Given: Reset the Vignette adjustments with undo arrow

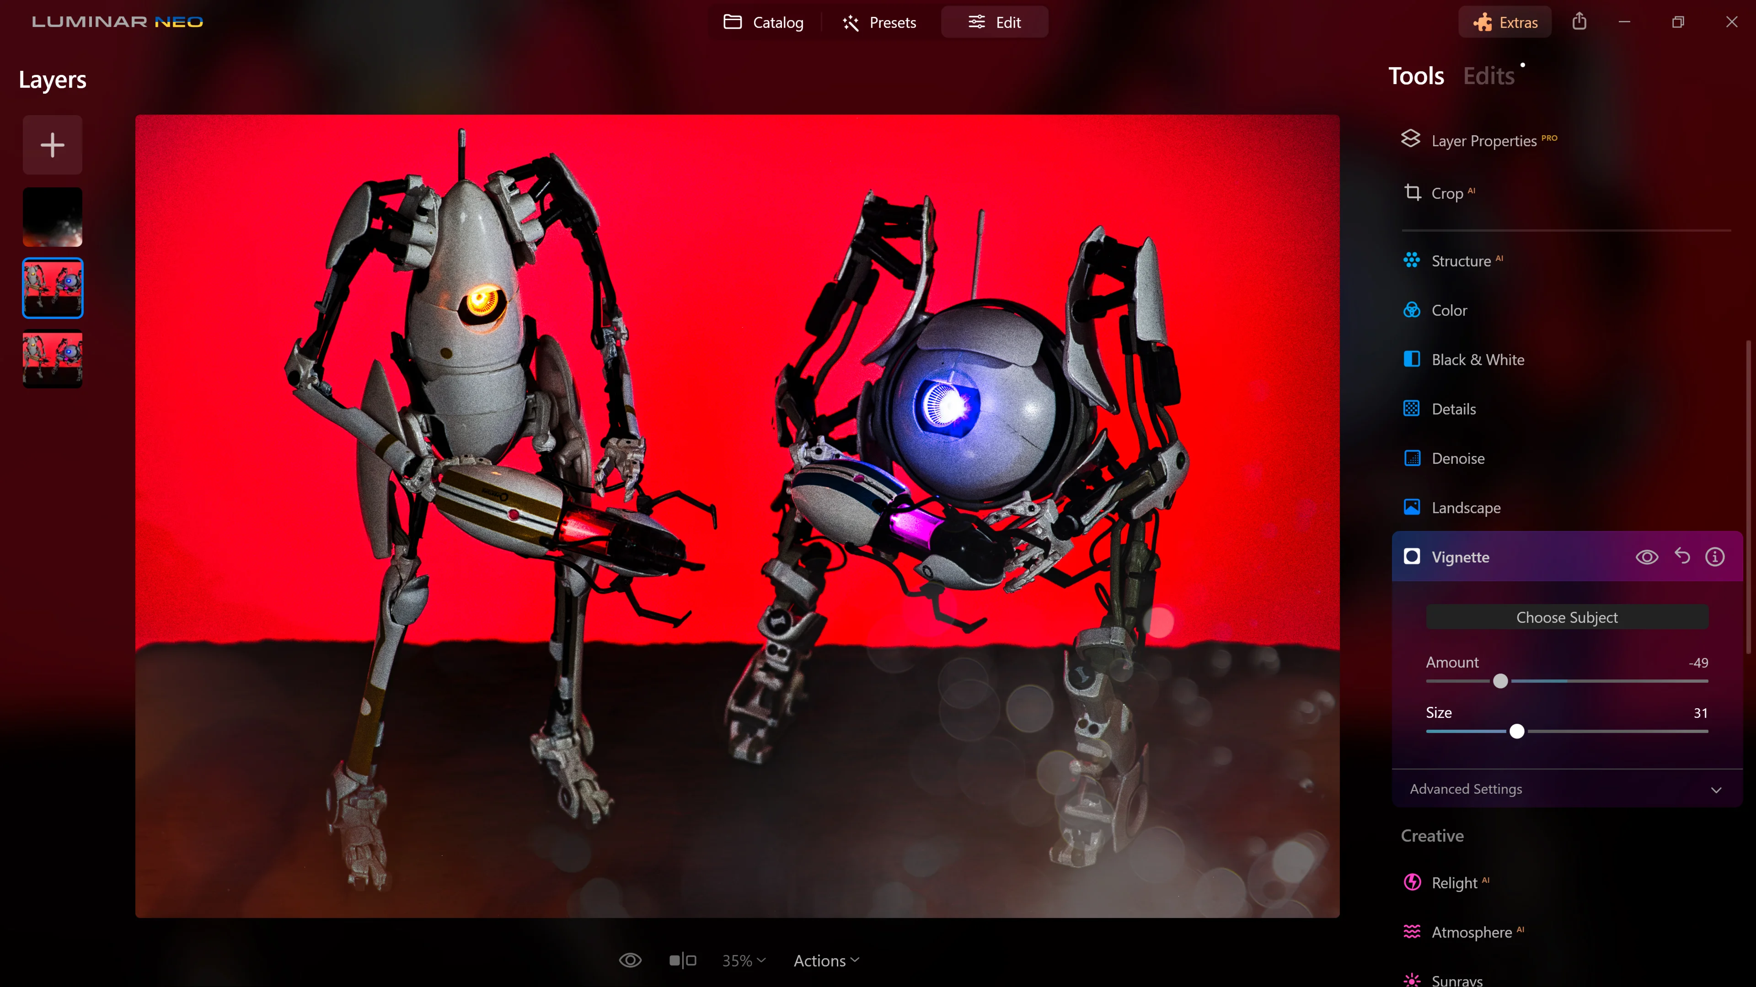Looking at the screenshot, I should tap(1682, 557).
